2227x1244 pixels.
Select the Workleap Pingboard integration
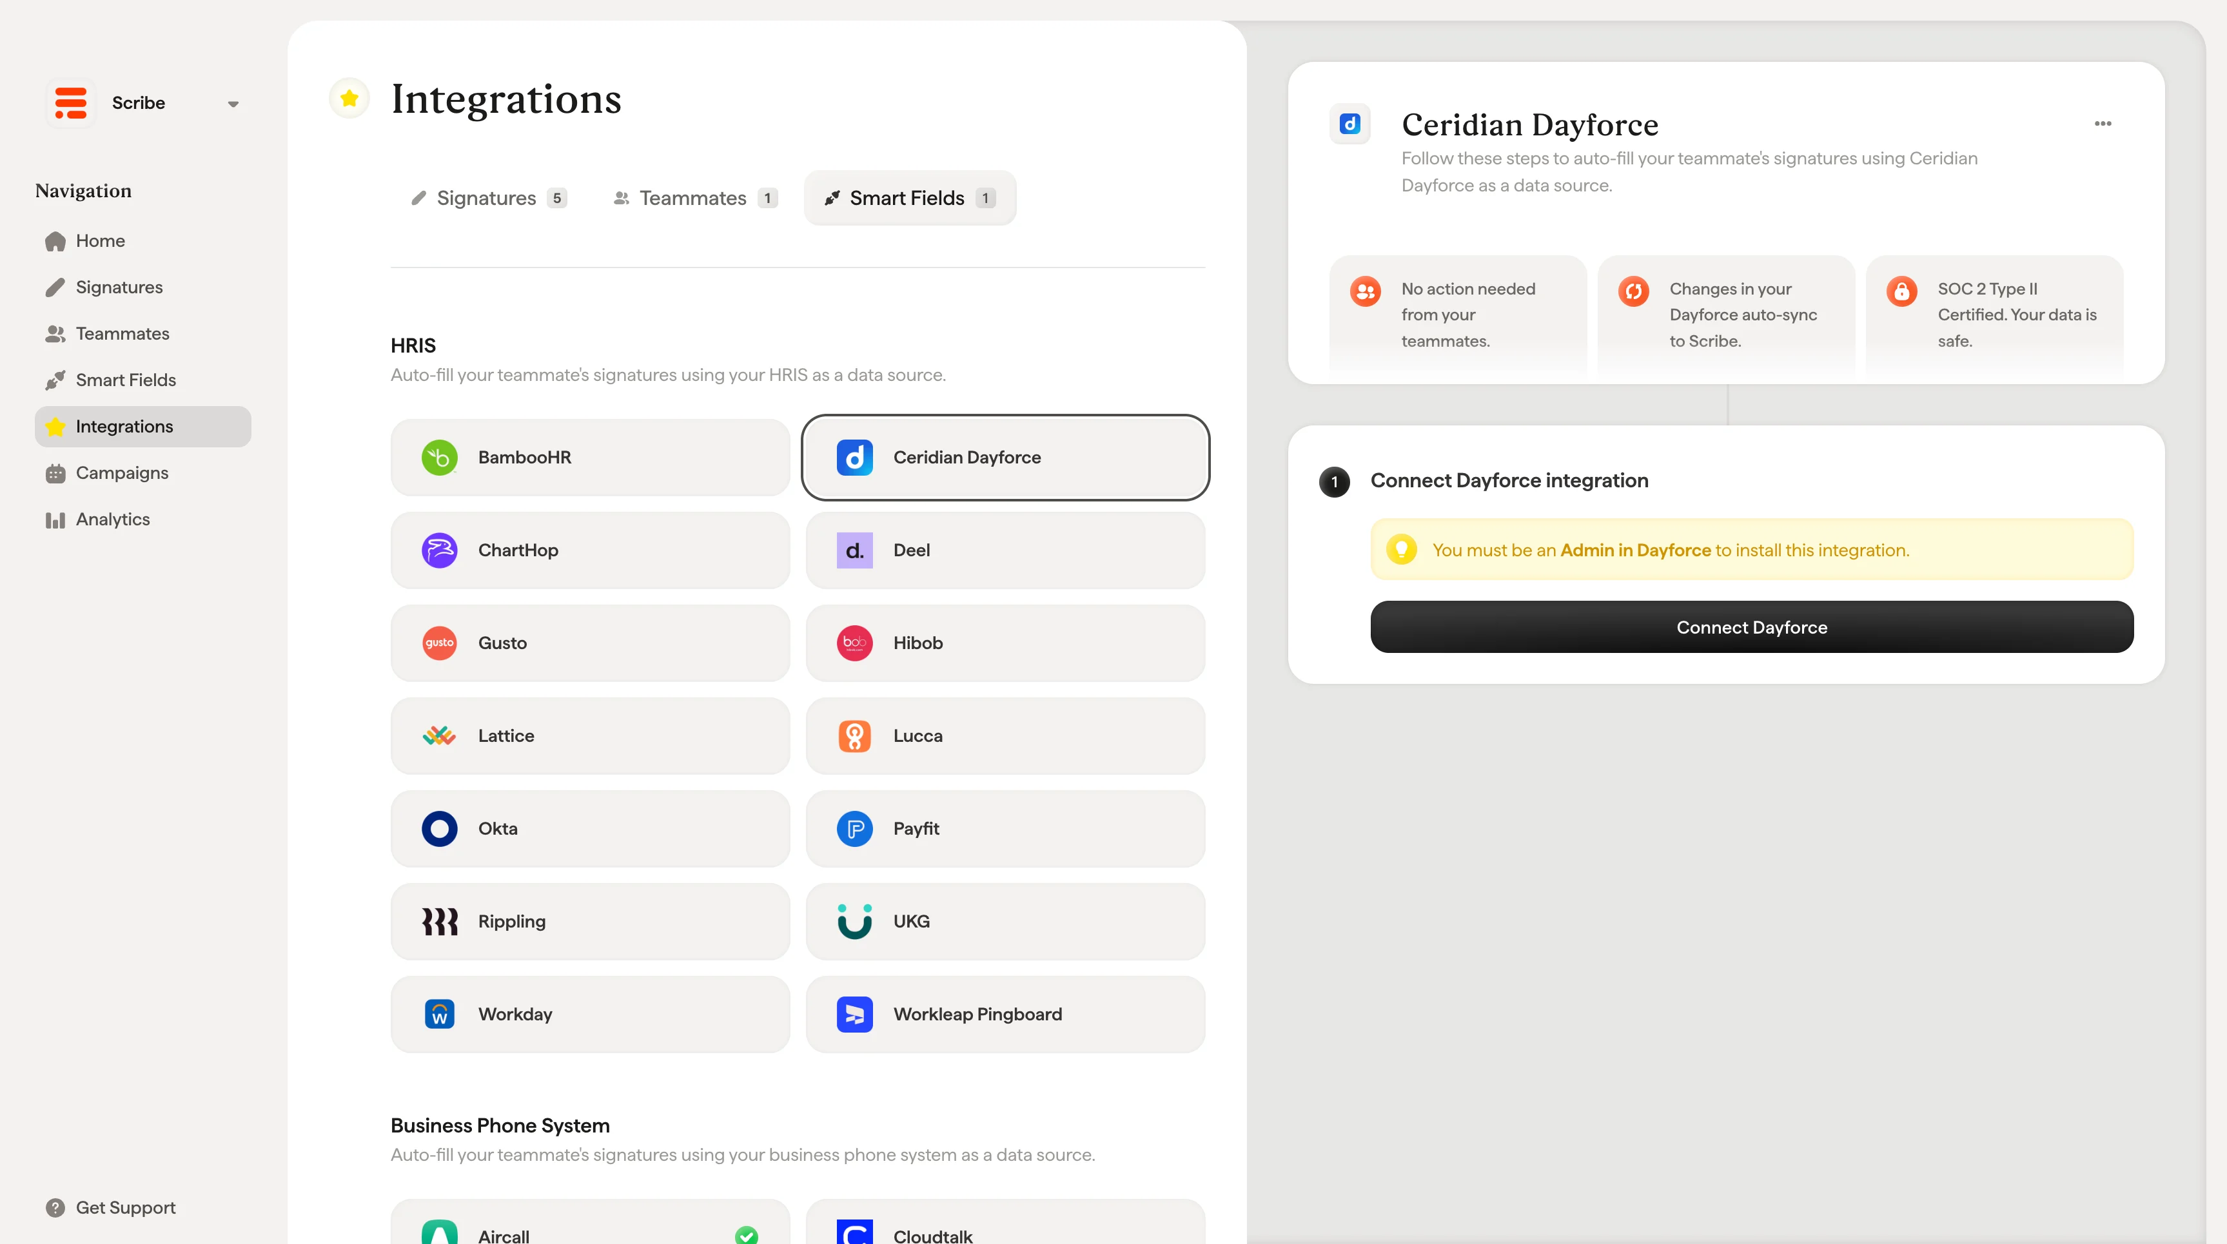click(1005, 1014)
